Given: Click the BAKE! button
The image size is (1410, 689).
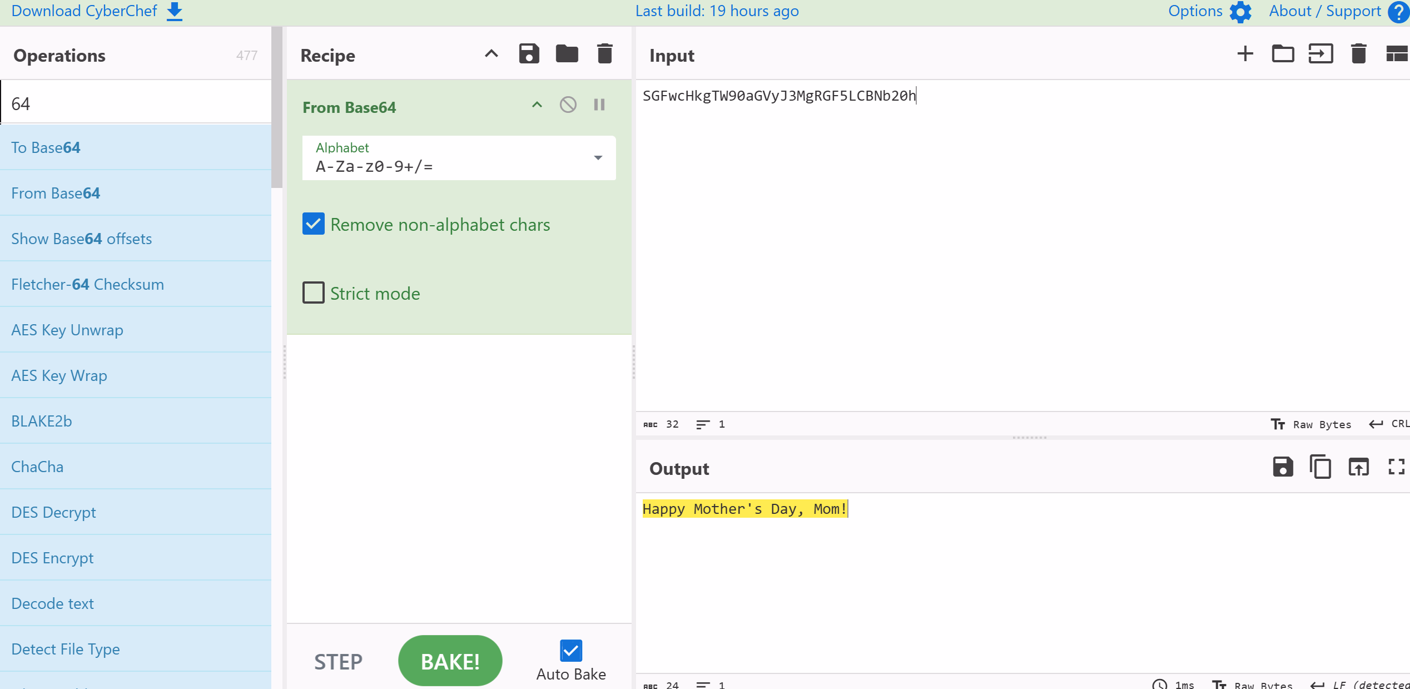Looking at the screenshot, I should 450,661.
